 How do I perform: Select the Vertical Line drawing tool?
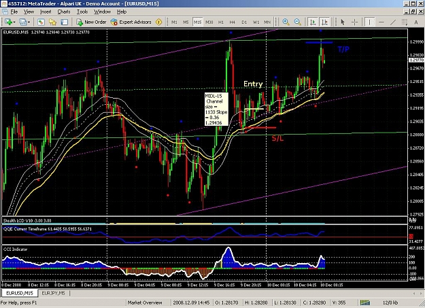pos(369,22)
